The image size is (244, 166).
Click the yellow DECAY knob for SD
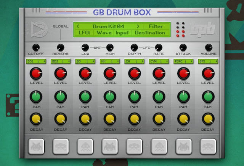point(85,119)
